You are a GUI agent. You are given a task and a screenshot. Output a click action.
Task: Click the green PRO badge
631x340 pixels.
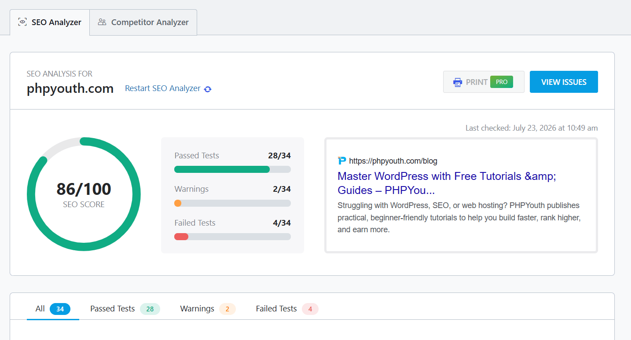[x=502, y=82]
